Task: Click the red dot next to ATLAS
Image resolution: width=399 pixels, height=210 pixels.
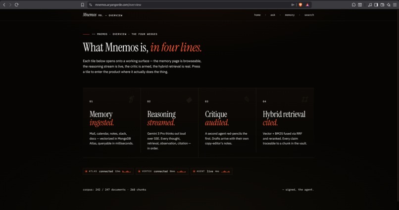Action: click(86, 171)
